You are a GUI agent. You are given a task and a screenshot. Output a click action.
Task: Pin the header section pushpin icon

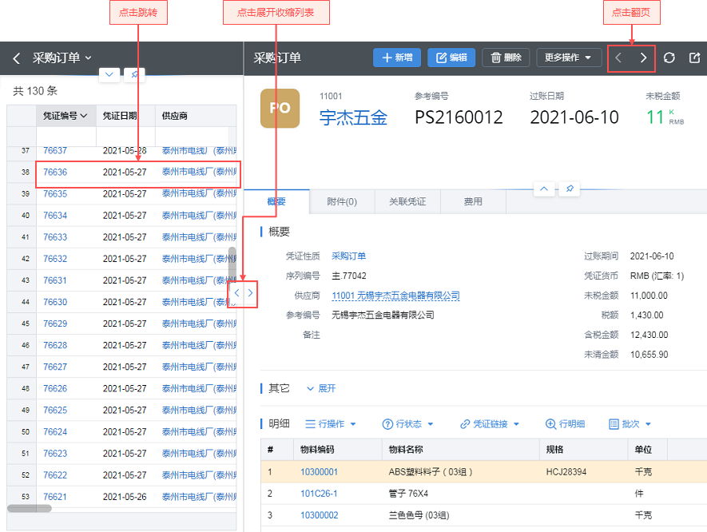(569, 189)
